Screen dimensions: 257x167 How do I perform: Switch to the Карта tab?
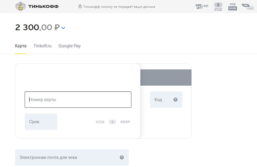pyautogui.click(x=21, y=46)
